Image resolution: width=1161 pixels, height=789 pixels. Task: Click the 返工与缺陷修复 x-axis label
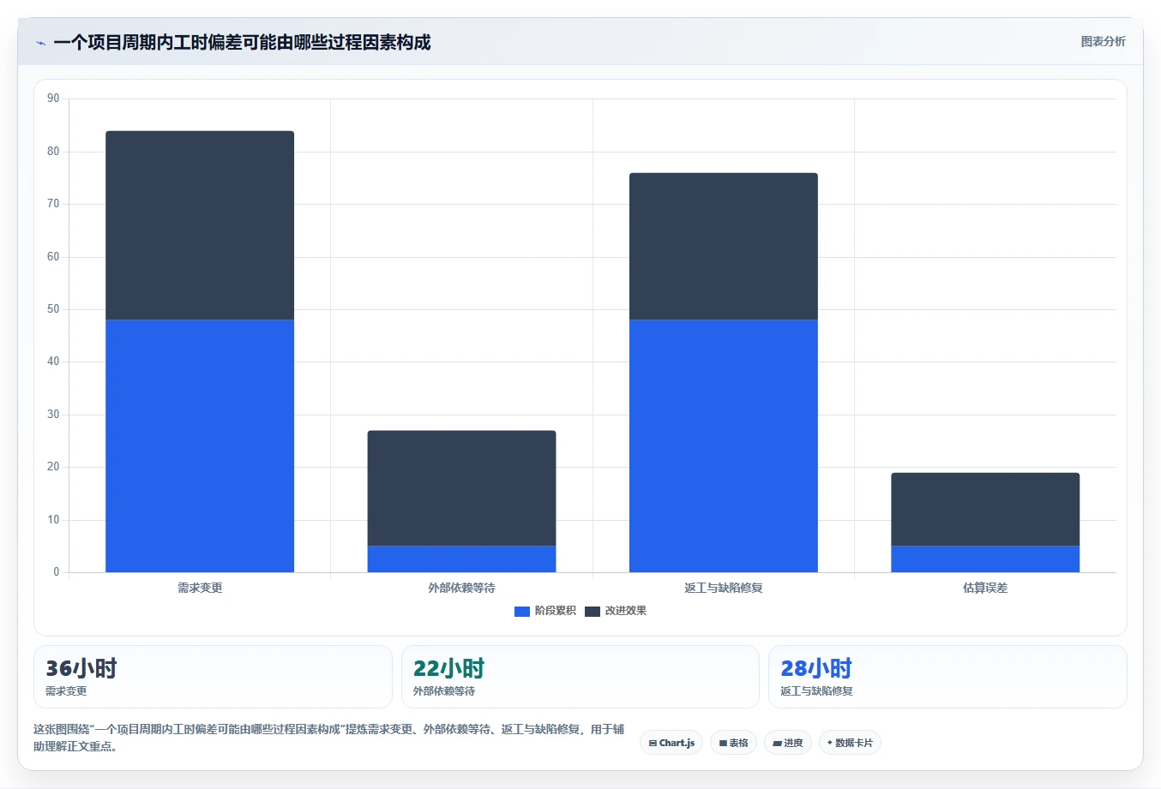click(x=724, y=588)
